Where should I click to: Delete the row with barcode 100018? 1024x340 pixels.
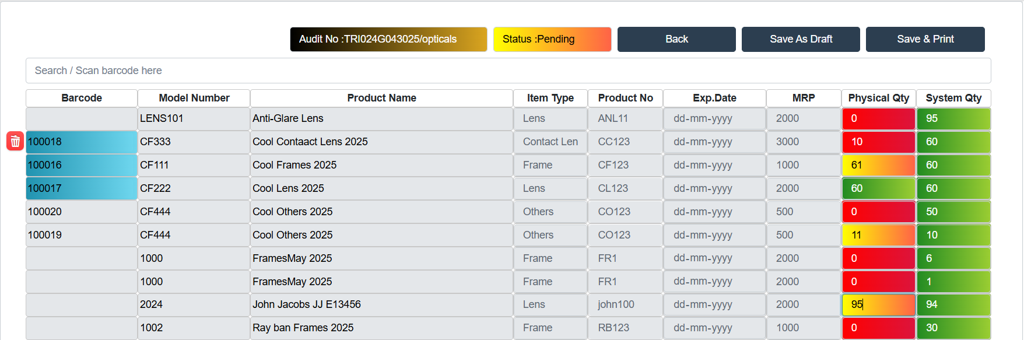(x=15, y=141)
